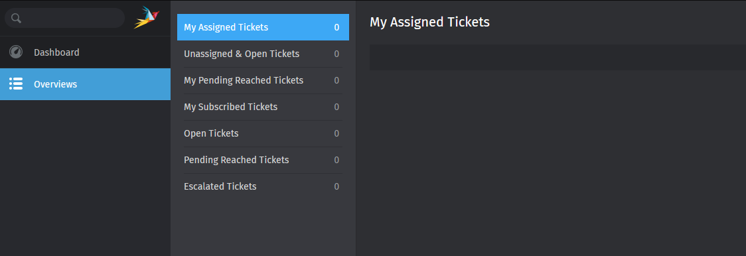Open the Dashboard menu item
Screen dimensions: 746x256
[x=85, y=52]
